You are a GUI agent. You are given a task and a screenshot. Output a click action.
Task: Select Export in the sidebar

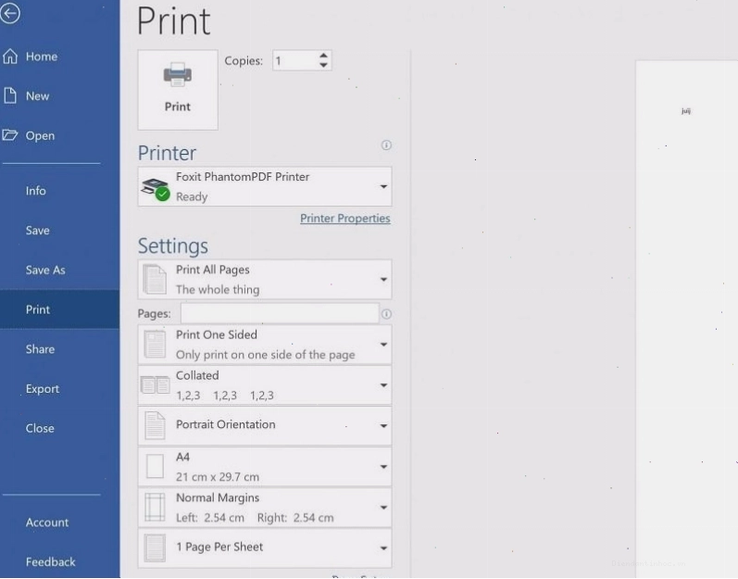43,389
